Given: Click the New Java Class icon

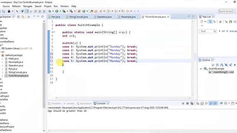Looking at the screenshot, I should pyautogui.click(x=84, y=11).
